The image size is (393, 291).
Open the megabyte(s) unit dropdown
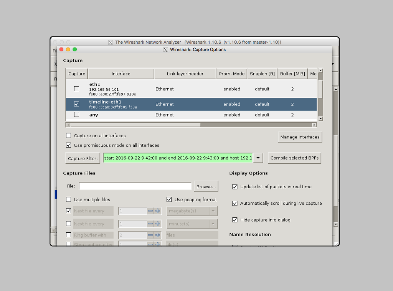192,211
